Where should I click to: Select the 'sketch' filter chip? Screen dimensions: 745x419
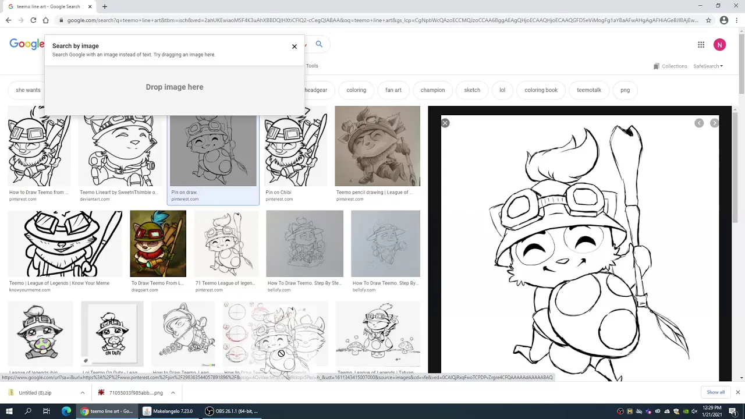pyautogui.click(x=472, y=90)
